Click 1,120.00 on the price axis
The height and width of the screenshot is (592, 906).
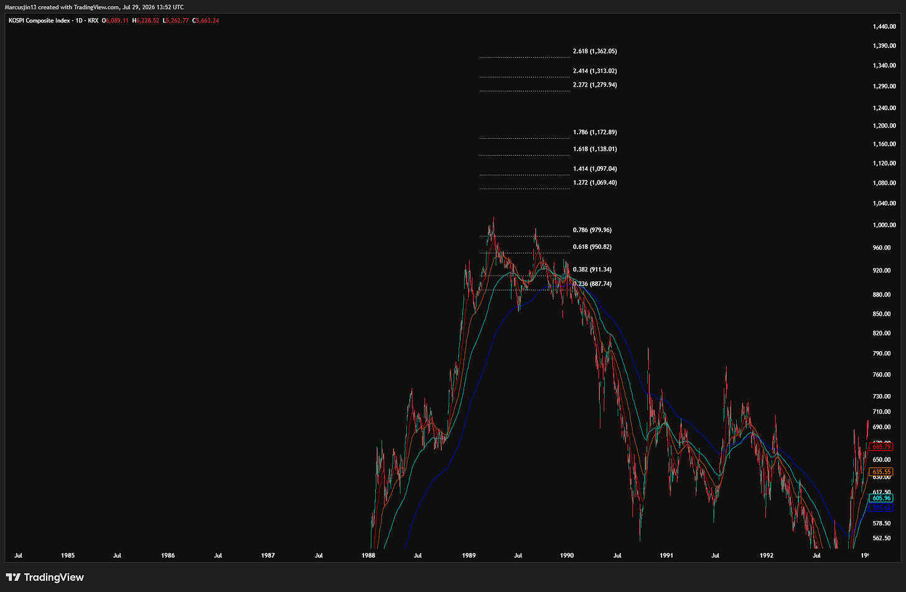tap(884, 164)
